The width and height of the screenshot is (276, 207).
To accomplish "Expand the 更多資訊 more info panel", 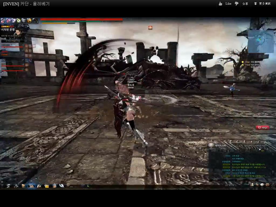I will coord(262,4).
